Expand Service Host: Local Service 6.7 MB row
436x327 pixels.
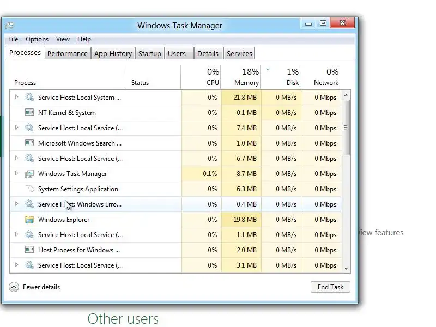point(17,158)
